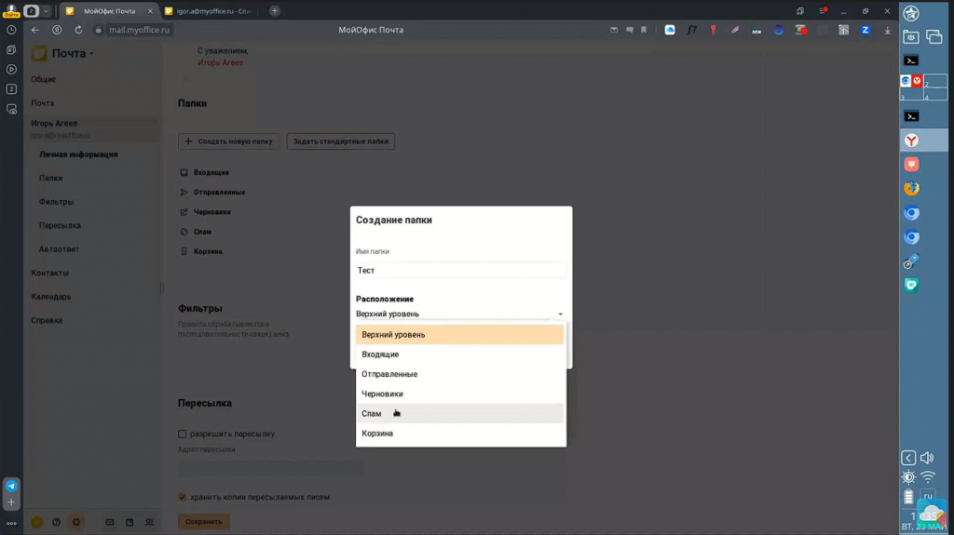Edit the Имя папки field with Тест
The image size is (954, 535).
point(460,271)
